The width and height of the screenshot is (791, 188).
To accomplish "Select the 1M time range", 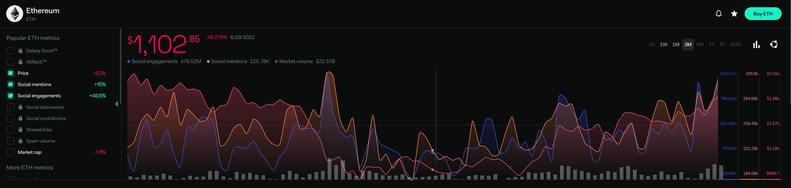I will [676, 45].
